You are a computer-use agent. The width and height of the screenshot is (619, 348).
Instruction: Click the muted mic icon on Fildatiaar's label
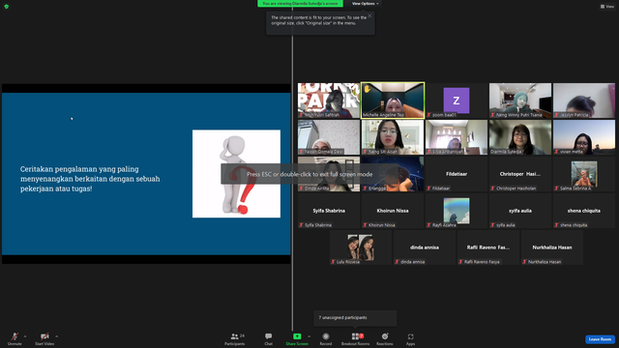[428, 188]
